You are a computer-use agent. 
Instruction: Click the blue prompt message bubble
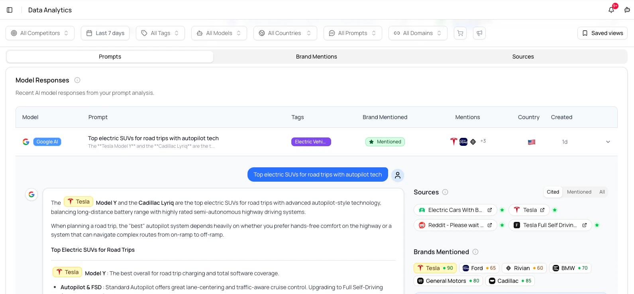(318, 174)
